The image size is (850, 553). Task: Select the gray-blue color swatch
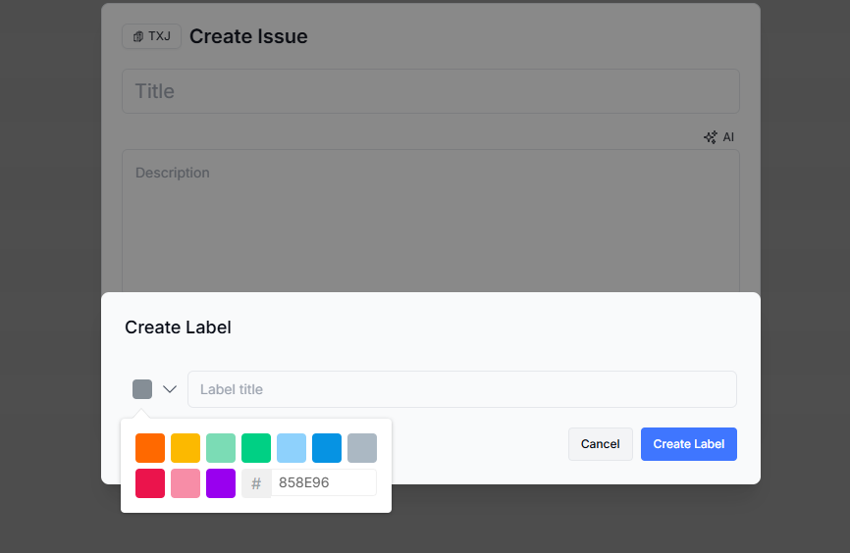(x=362, y=448)
